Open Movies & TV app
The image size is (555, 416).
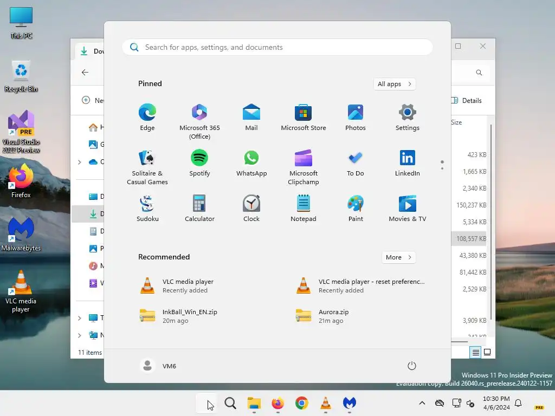[408, 209]
